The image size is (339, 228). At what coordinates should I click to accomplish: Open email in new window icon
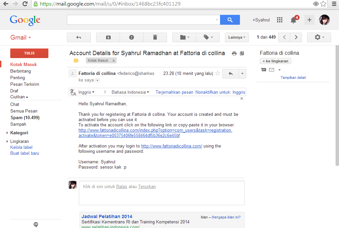click(x=242, y=53)
